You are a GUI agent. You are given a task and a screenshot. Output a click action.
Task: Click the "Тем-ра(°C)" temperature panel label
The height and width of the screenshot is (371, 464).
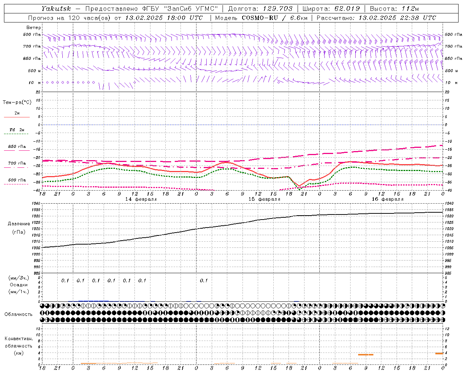(x=17, y=103)
